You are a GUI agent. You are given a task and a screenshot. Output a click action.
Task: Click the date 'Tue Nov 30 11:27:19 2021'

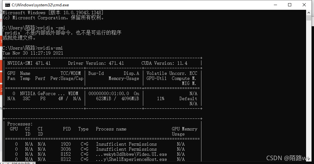point(33,53)
